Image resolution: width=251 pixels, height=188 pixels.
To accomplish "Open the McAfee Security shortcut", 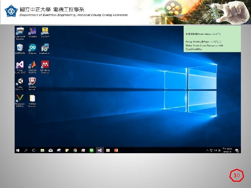I will pos(32,84).
